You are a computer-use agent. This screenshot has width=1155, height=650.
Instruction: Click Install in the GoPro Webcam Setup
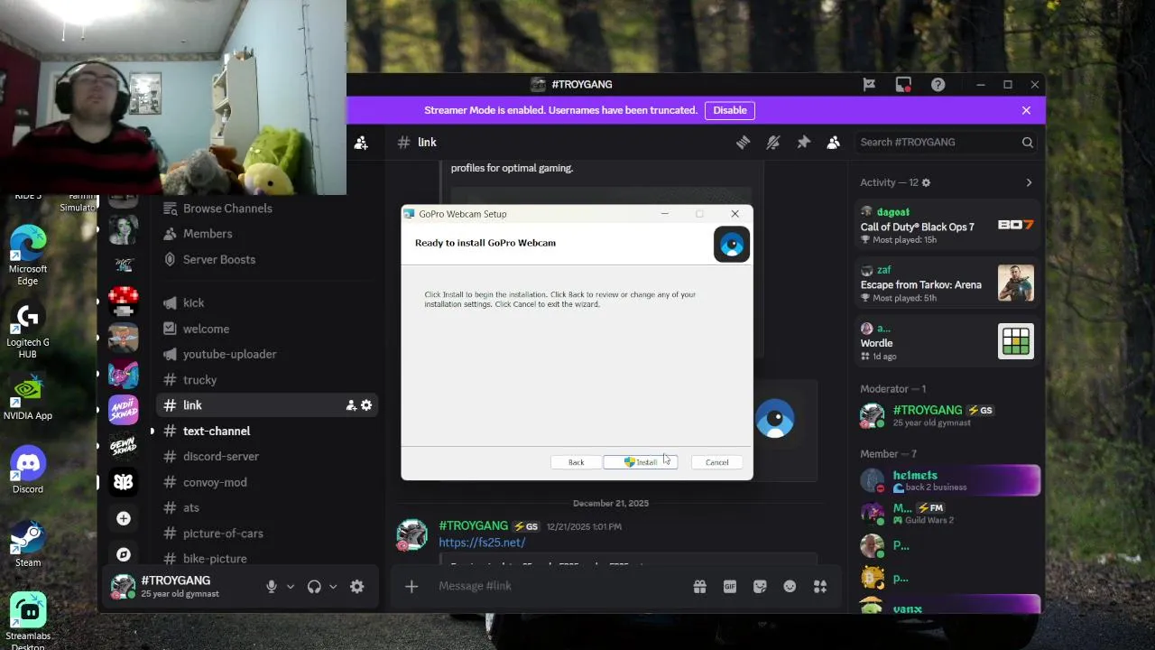640,462
